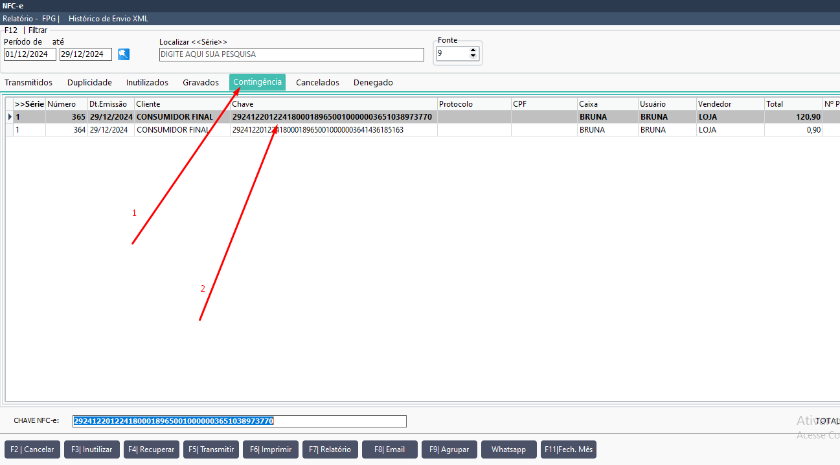
Task: Select the row with number 364
Action: pyautogui.click(x=423, y=130)
